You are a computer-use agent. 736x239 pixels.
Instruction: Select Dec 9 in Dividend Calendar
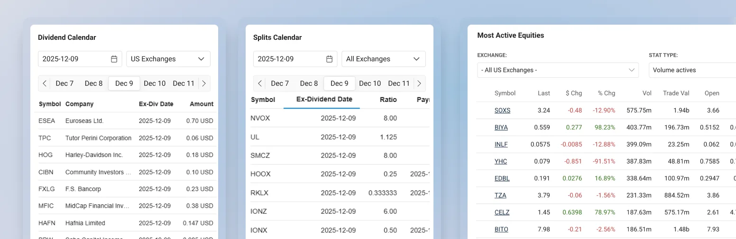coord(124,83)
